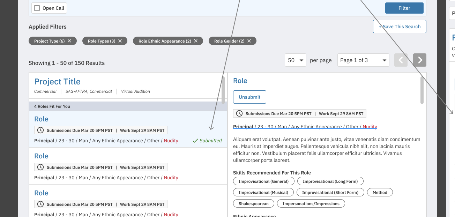The height and width of the screenshot is (217, 455).
Task: Remove the Role Types (3) filter
Action: 120,41
